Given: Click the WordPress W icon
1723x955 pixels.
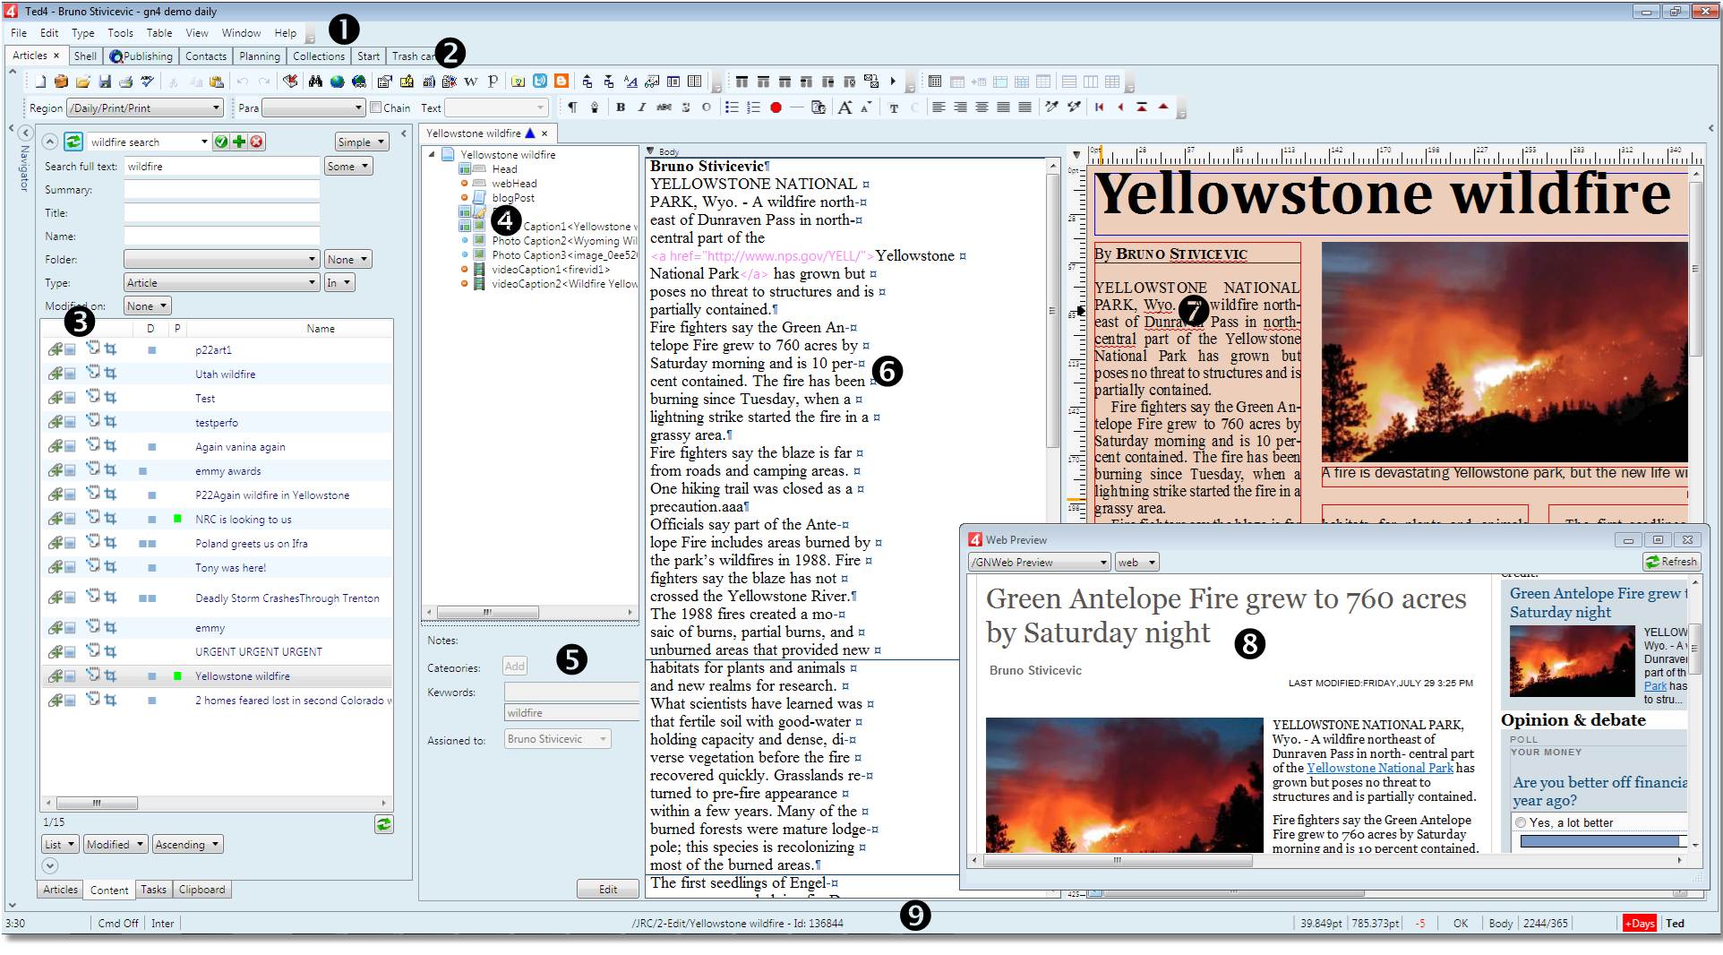Looking at the screenshot, I should [470, 82].
